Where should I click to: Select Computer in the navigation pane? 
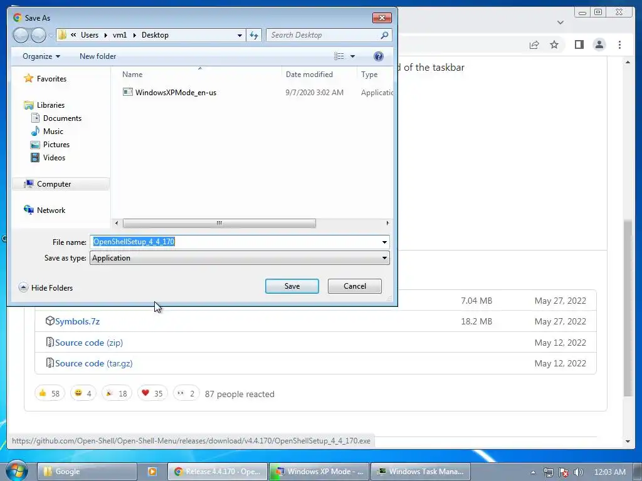61,184
